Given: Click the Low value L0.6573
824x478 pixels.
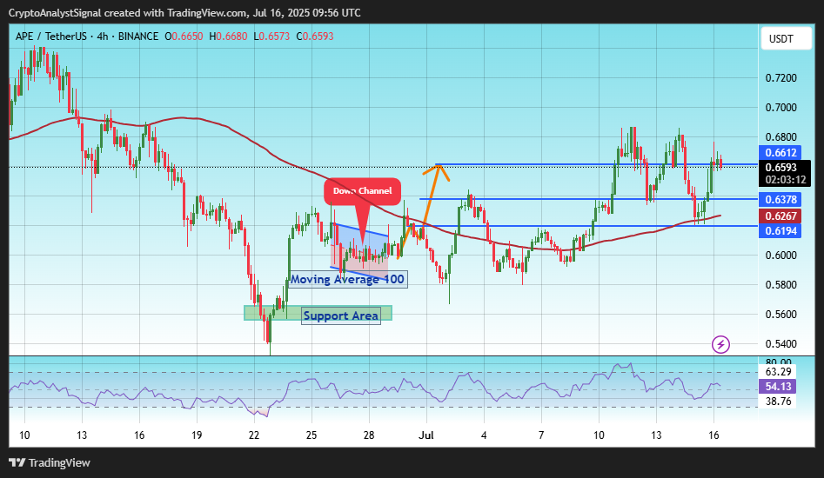Looking at the screenshot, I should click(271, 37).
